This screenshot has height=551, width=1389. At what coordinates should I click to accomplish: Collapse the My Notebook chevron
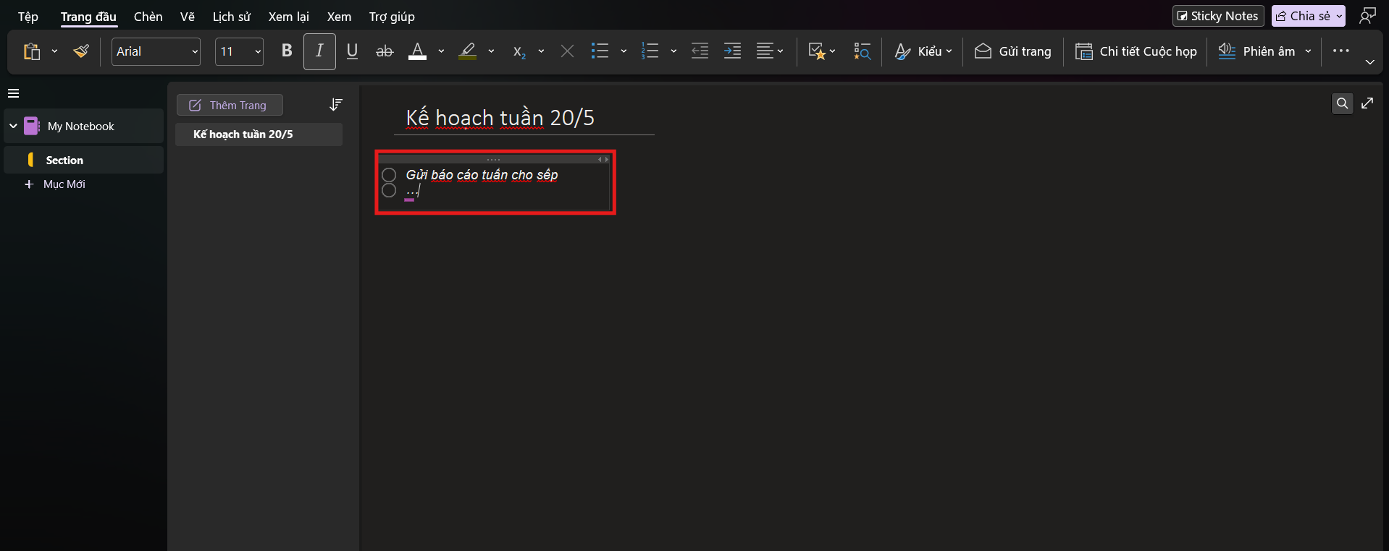point(13,126)
